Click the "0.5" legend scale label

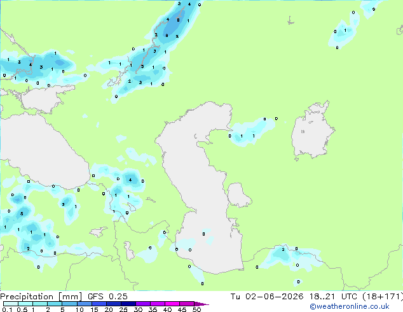click(x=22, y=309)
